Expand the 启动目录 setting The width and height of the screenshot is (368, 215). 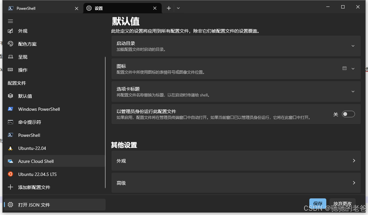point(236,46)
